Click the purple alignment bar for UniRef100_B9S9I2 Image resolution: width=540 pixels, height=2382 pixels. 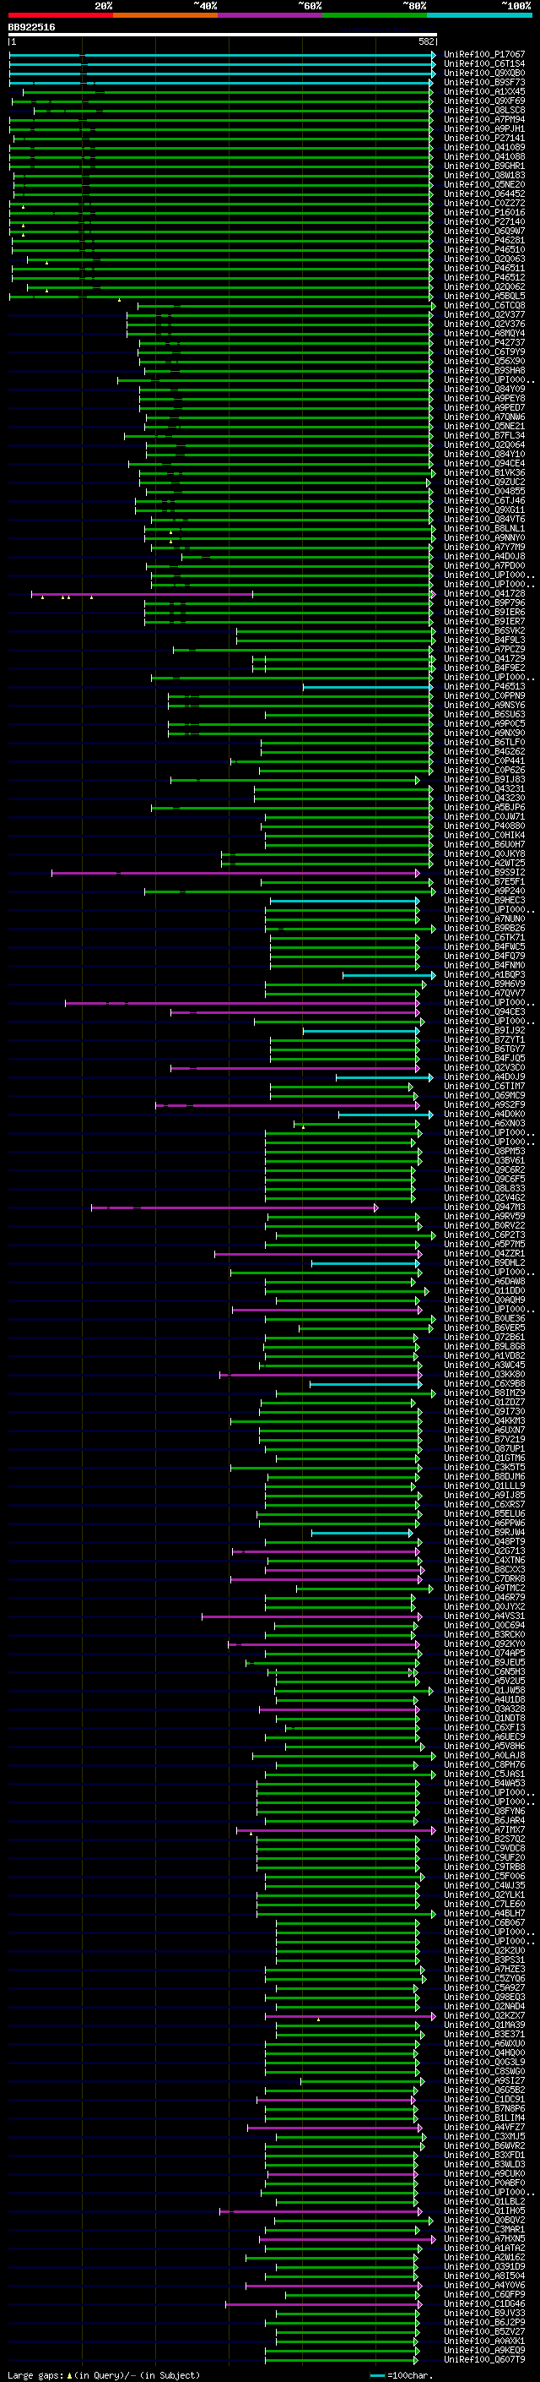point(235,872)
